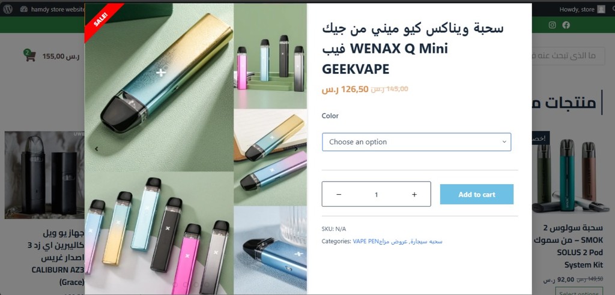Open the shopping cart icon
Viewport: 615px width, 295px height.
click(x=30, y=56)
